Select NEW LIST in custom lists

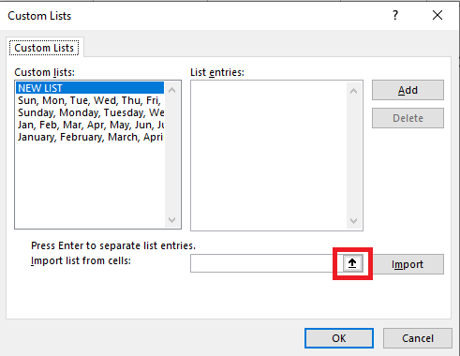[x=90, y=88]
